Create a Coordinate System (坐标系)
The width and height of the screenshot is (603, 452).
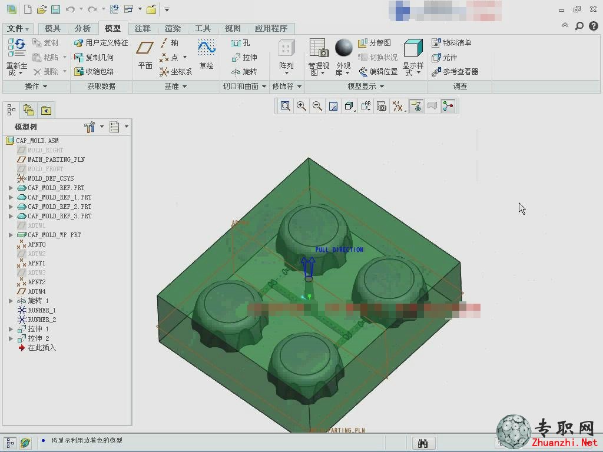click(x=175, y=71)
